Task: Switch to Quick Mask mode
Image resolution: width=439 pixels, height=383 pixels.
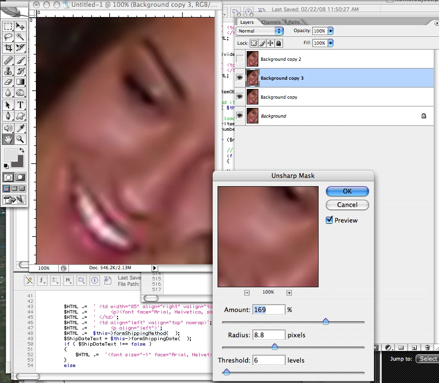Action: coord(20,177)
